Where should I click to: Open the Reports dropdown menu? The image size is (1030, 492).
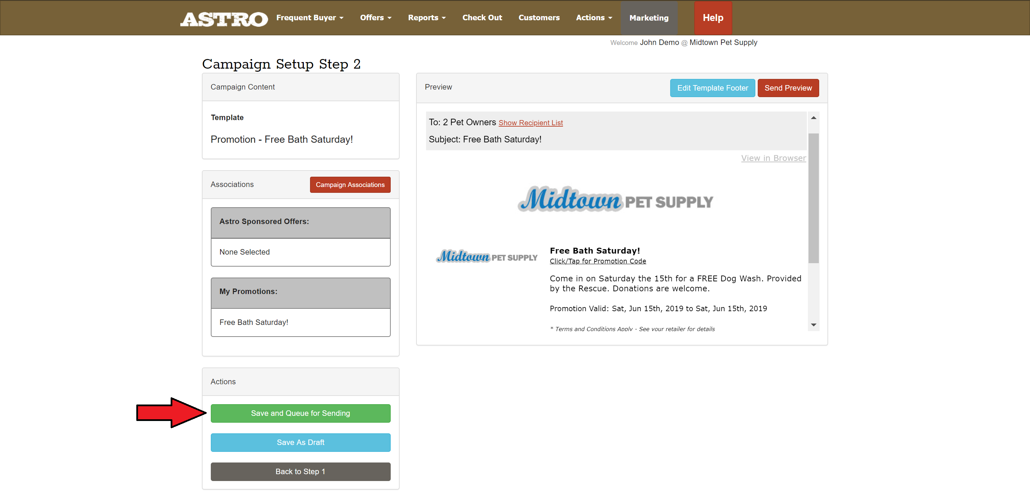click(x=426, y=17)
